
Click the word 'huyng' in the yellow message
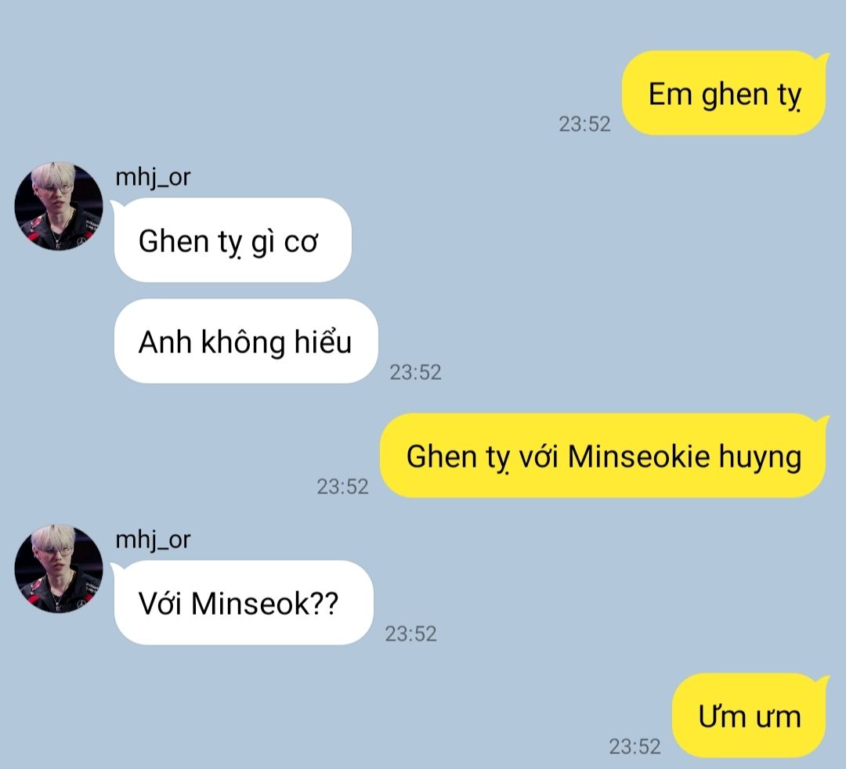(760, 458)
